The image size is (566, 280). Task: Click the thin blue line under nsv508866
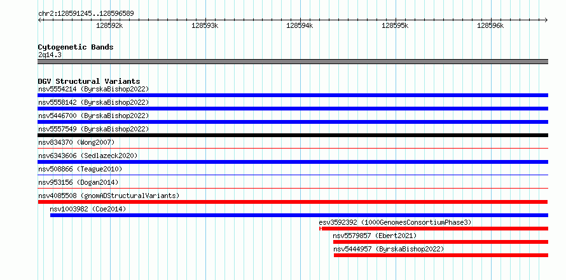click(x=293, y=175)
